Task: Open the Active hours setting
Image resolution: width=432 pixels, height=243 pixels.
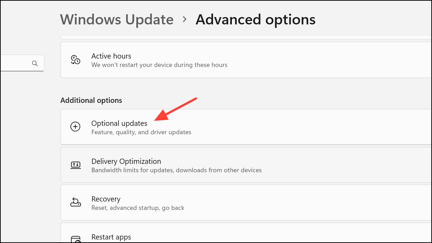Action: tap(246, 60)
